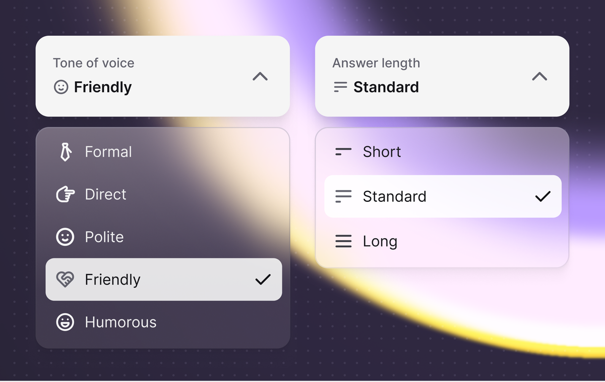Click the checkmark beside Standard
Image resolution: width=605 pixels, height=382 pixels.
tap(542, 196)
